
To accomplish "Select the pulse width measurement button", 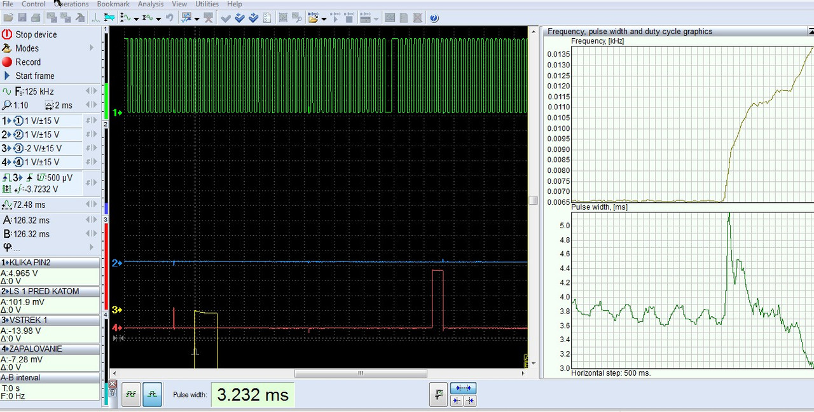I will pos(152,394).
